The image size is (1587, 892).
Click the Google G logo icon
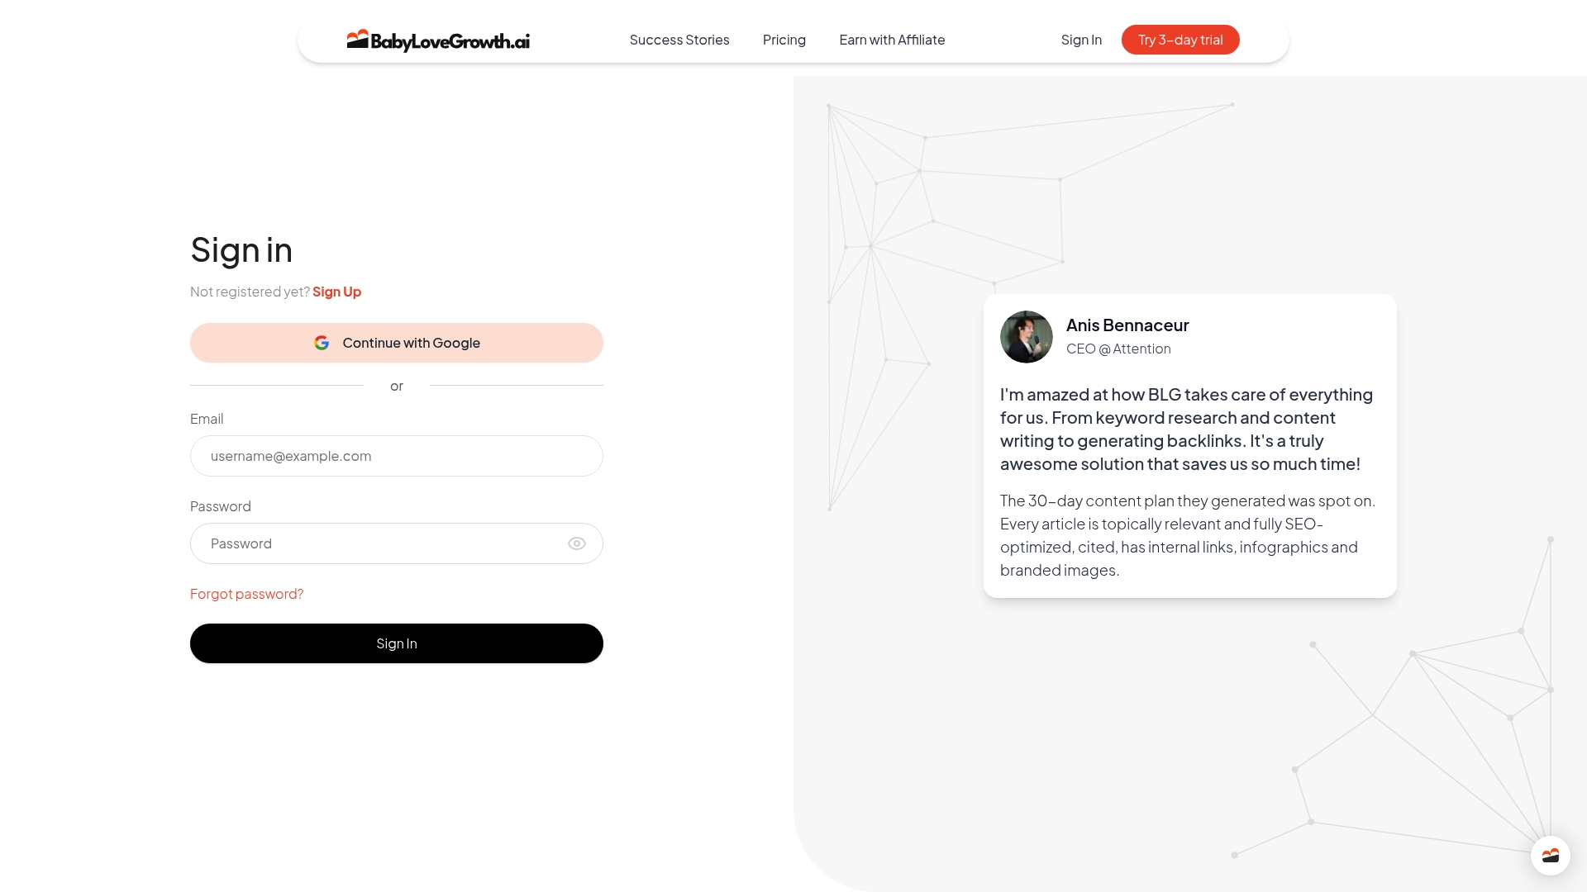[322, 343]
